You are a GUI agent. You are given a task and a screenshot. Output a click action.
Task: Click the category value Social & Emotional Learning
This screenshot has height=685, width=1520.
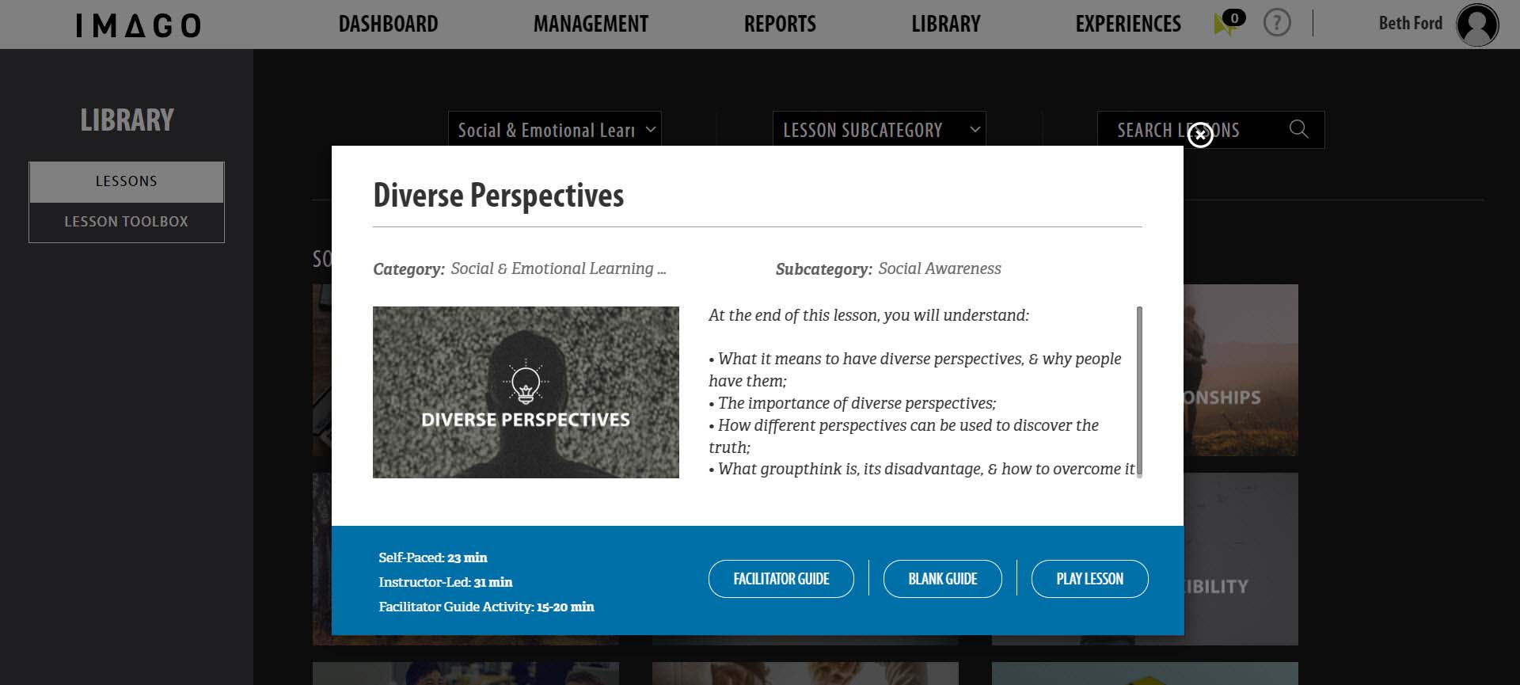click(x=558, y=268)
